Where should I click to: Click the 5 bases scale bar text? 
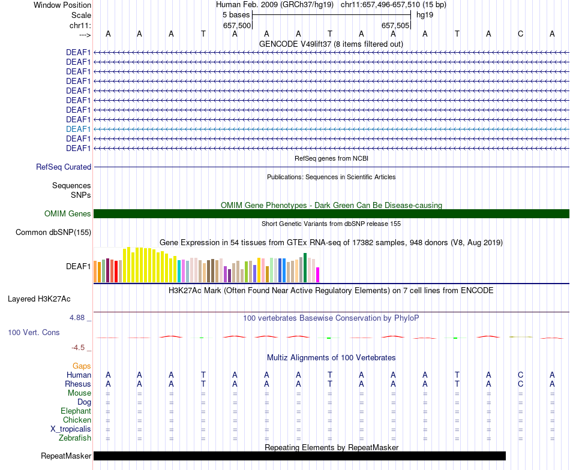(236, 15)
